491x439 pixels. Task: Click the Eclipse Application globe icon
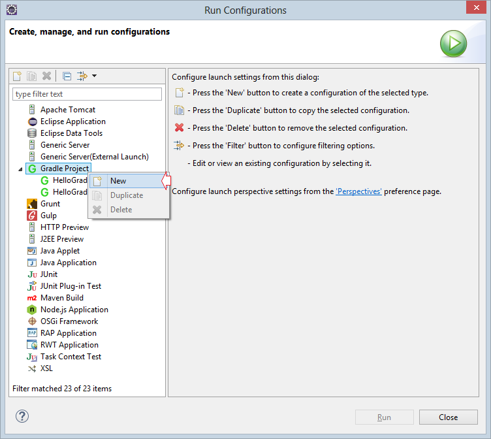[x=32, y=122]
